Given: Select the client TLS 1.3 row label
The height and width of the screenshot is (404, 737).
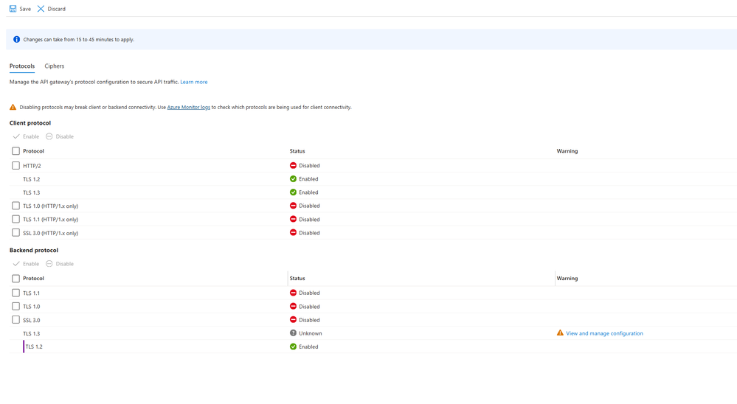Looking at the screenshot, I should pos(32,192).
